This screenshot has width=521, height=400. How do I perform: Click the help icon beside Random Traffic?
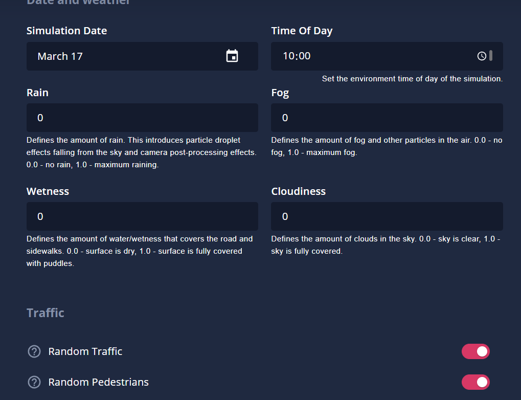tap(34, 351)
